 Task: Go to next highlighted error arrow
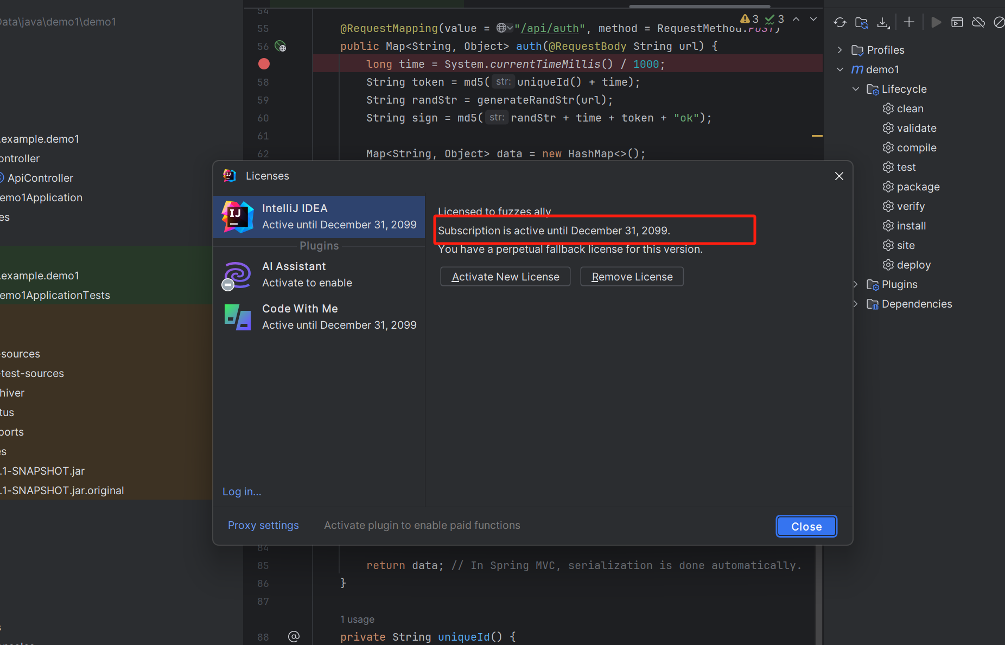[x=813, y=19]
